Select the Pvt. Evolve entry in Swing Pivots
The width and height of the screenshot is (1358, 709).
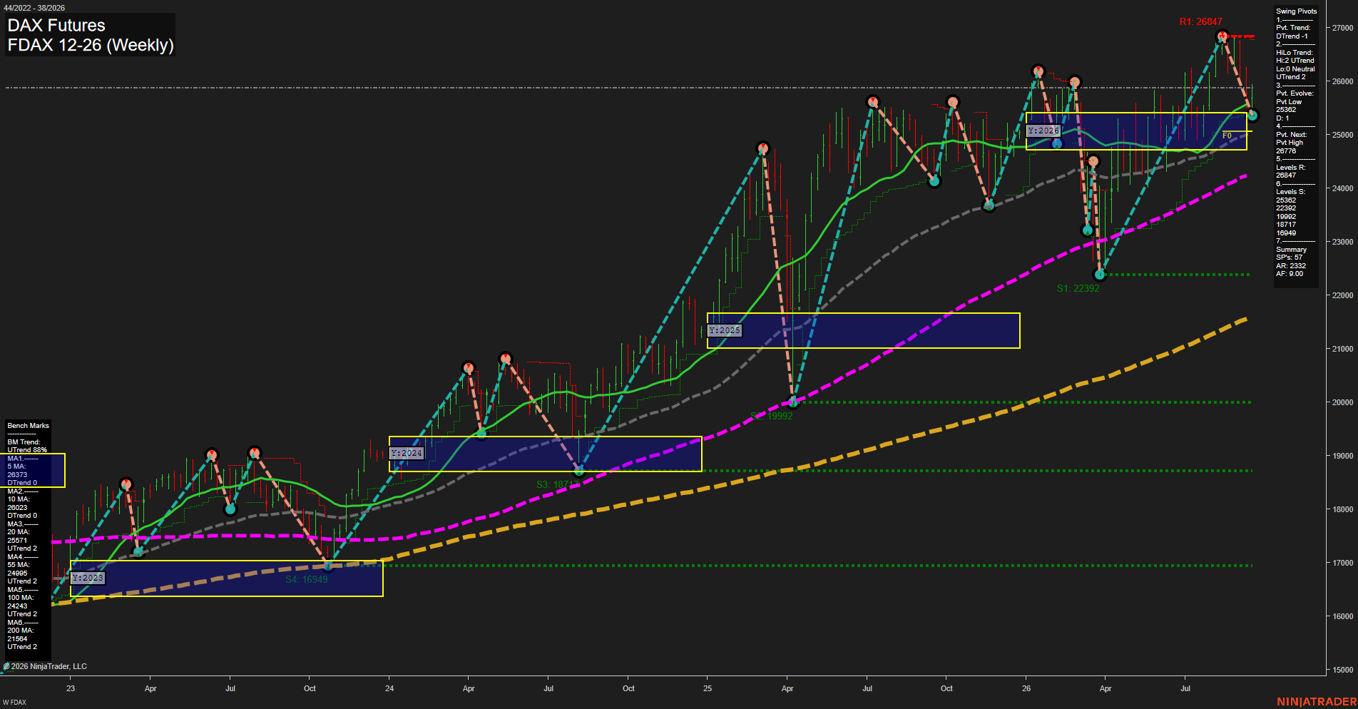[1295, 93]
